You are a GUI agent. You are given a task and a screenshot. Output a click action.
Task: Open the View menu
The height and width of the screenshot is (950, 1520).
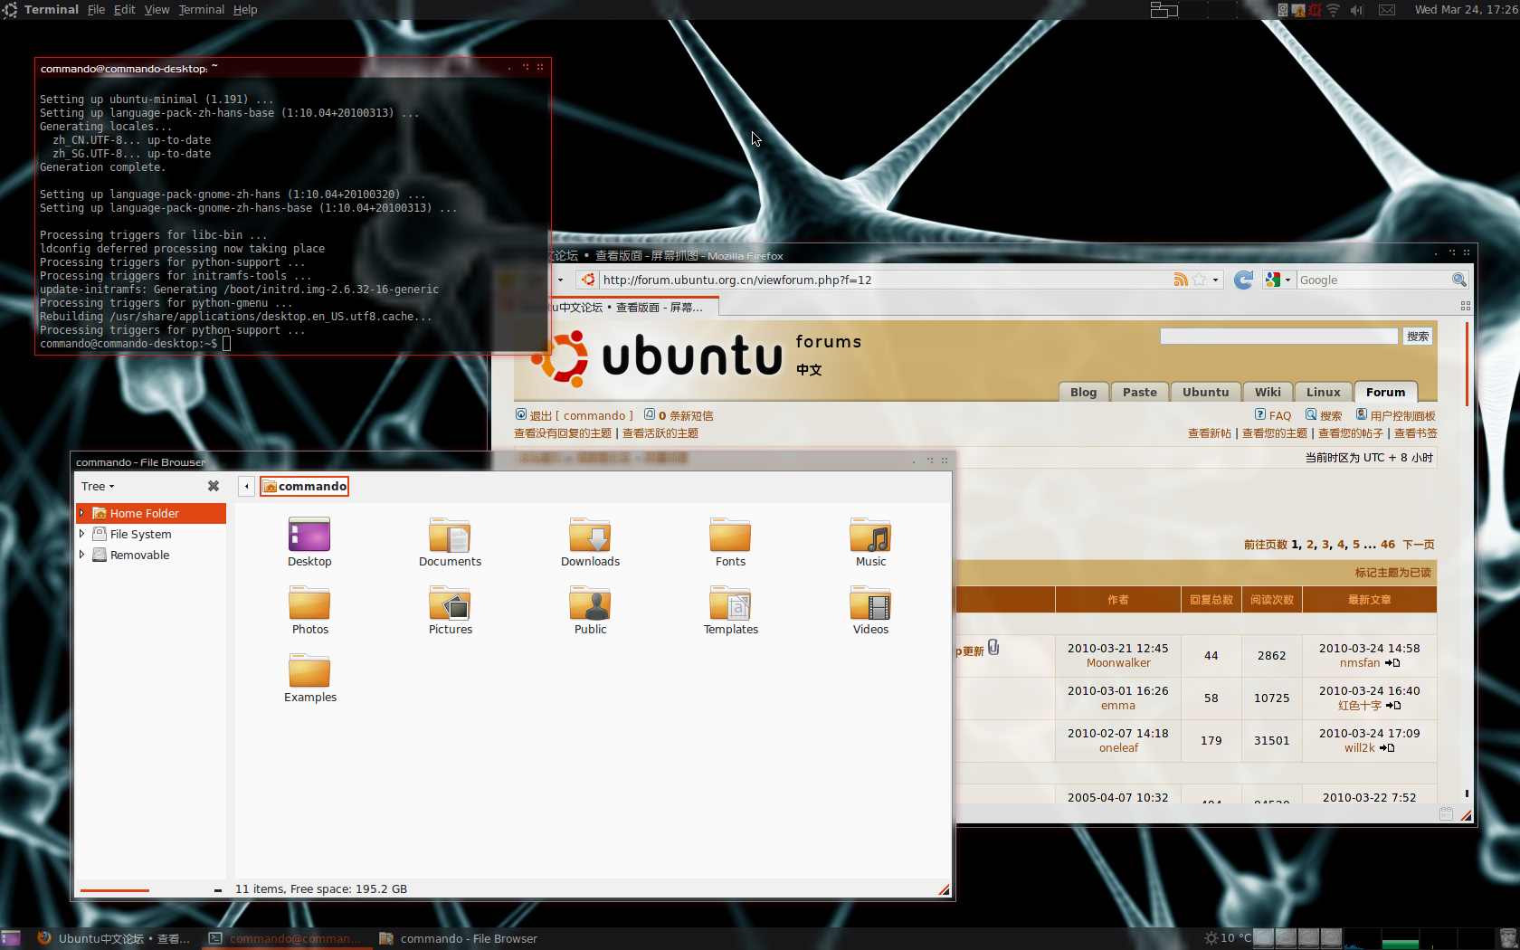tap(157, 10)
